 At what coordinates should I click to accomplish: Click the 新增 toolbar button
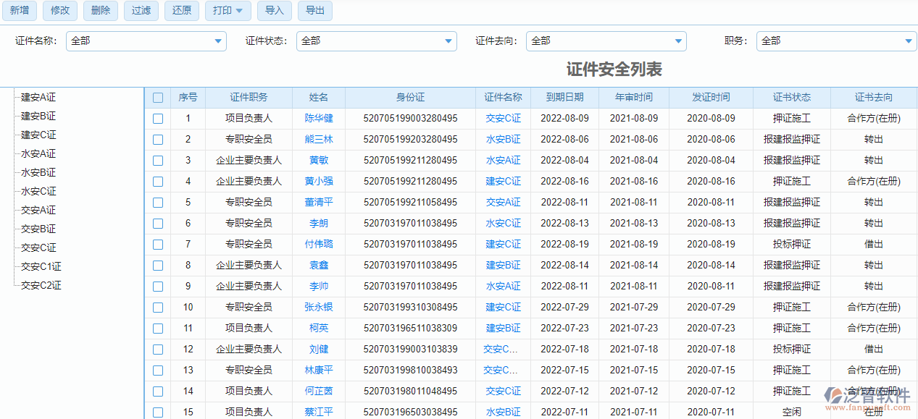tap(20, 11)
